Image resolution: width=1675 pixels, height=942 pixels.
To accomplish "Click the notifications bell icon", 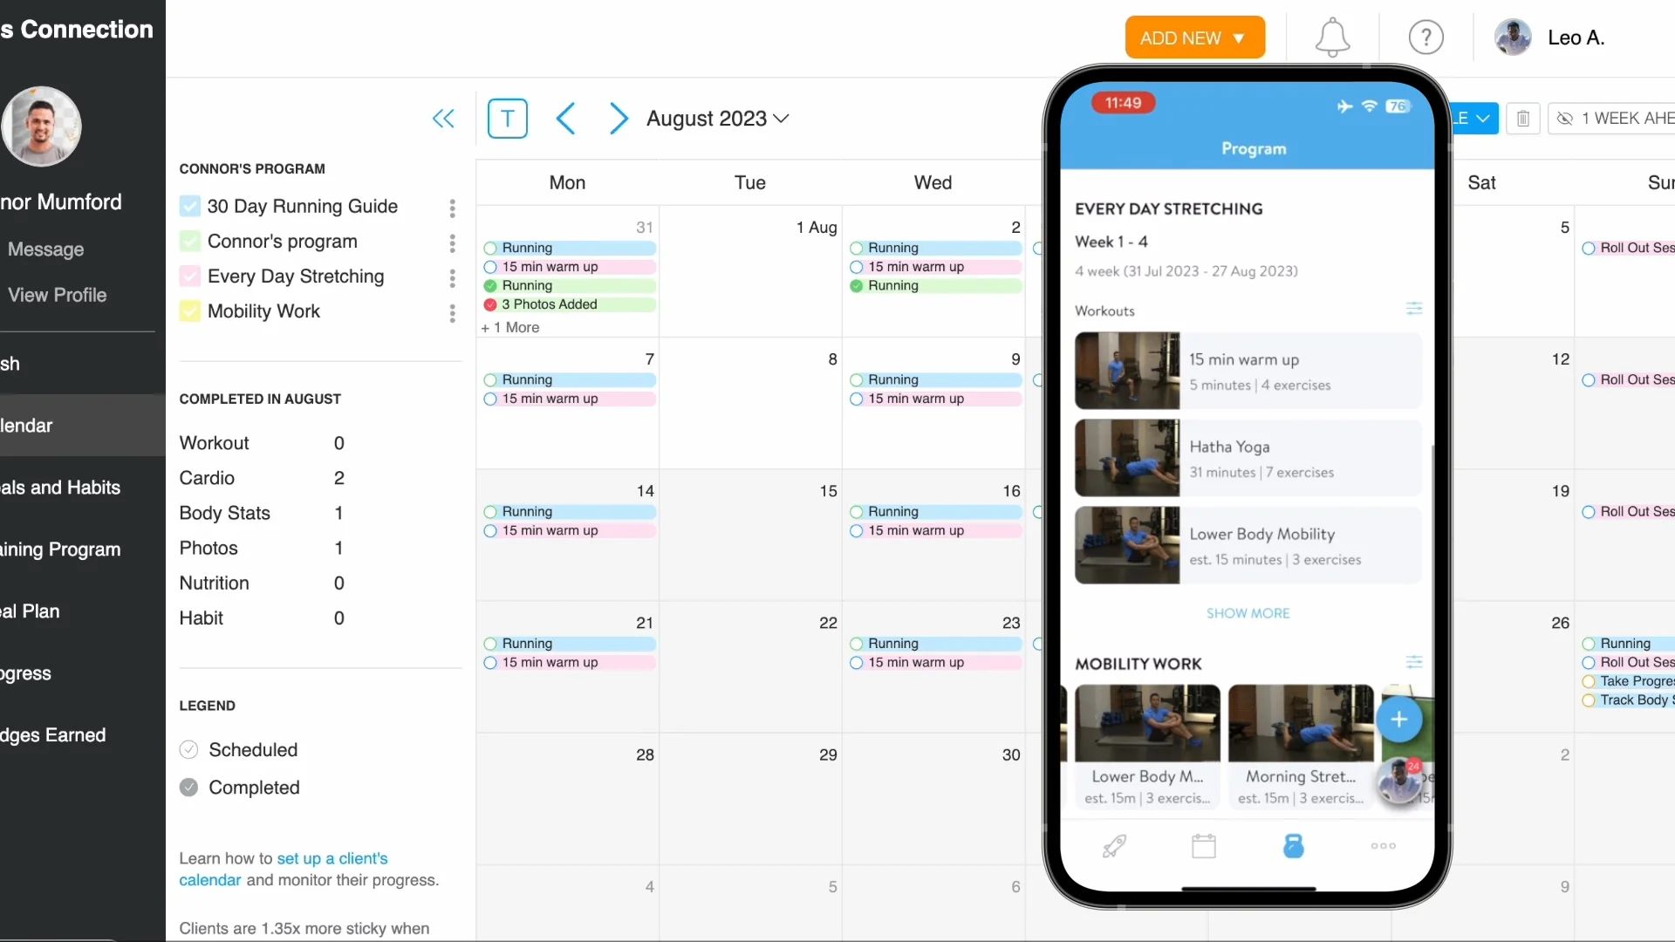I will pos(1332,38).
